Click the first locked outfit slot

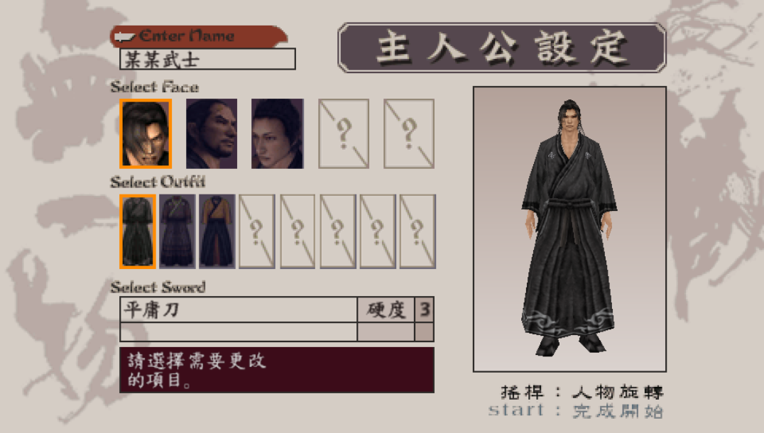click(257, 231)
